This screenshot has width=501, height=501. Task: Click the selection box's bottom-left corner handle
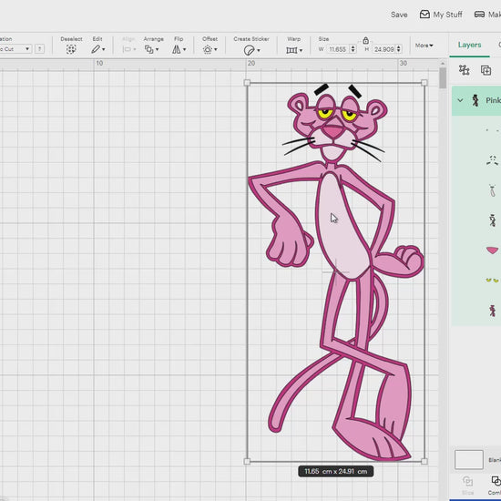[x=247, y=461]
